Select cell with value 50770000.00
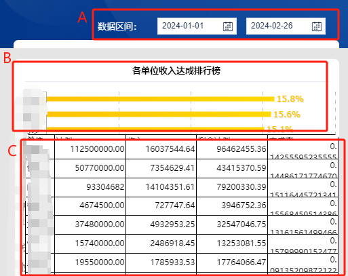Viewport: 348px width, 276px height. [90, 168]
